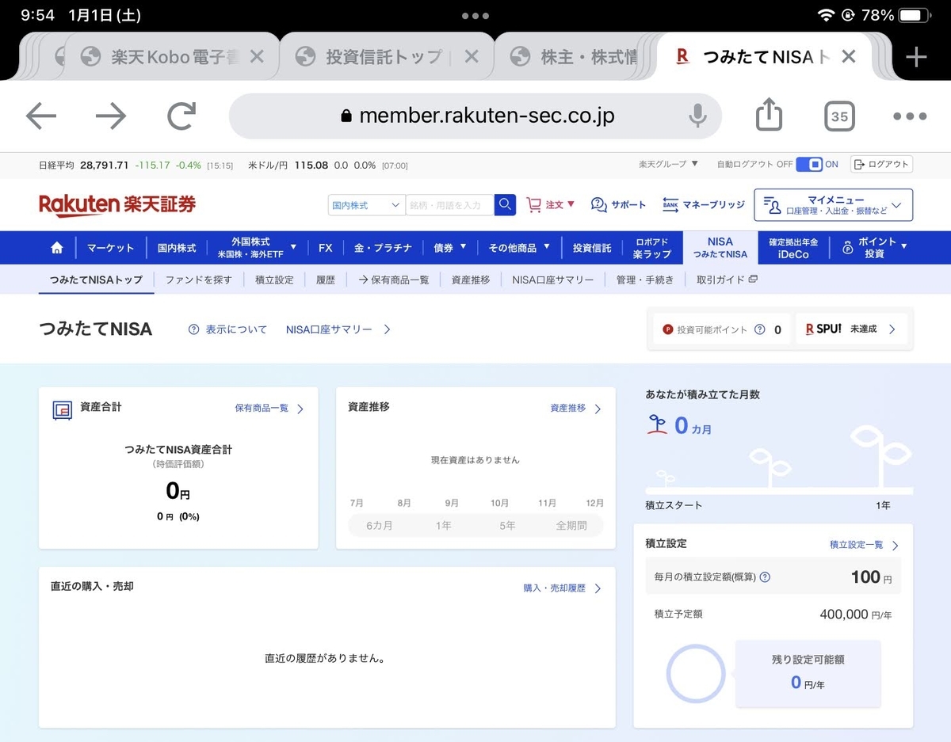951x742 pixels.
Task: Open 資産推移 link in chart card
Action: tap(576, 409)
